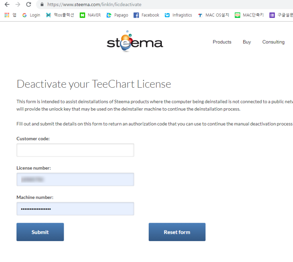The height and width of the screenshot is (262, 293).
Task: Open the Products menu
Action: click(x=222, y=42)
